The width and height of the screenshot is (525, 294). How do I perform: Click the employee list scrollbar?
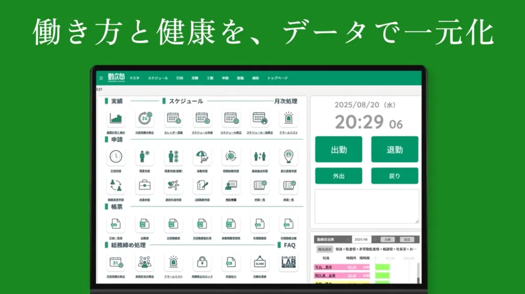pyautogui.click(x=418, y=272)
